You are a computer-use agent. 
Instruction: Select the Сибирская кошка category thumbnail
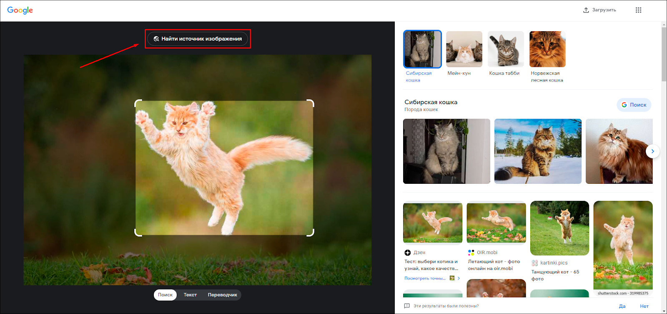422,49
